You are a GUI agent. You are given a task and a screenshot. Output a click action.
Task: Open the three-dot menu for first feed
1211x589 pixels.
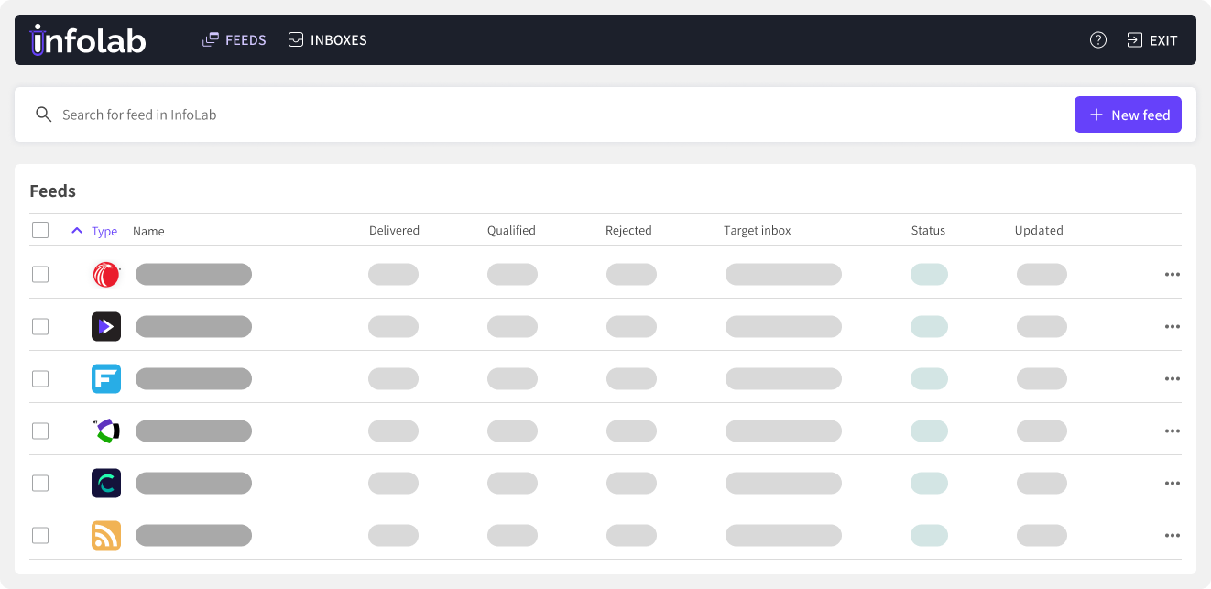[1172, 274]
